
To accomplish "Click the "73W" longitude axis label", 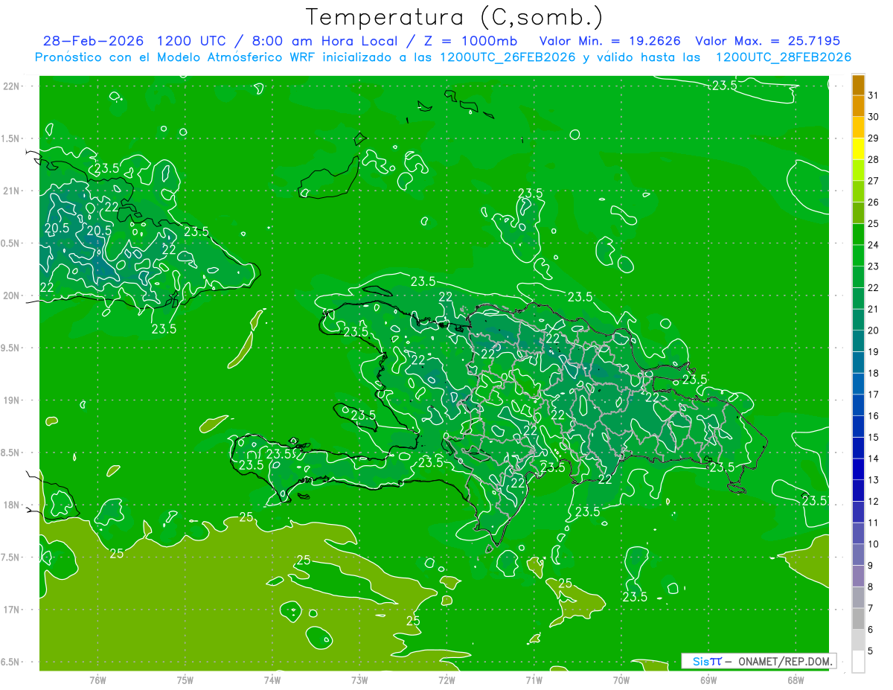I will point(359,680).
